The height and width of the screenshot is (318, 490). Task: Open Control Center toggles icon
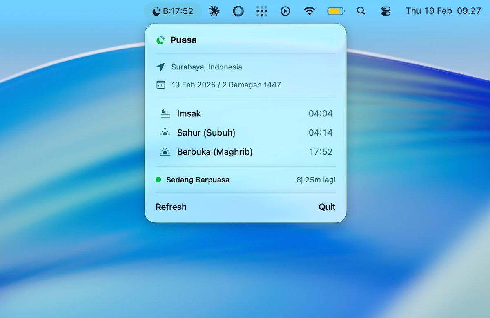pos(385,11)
